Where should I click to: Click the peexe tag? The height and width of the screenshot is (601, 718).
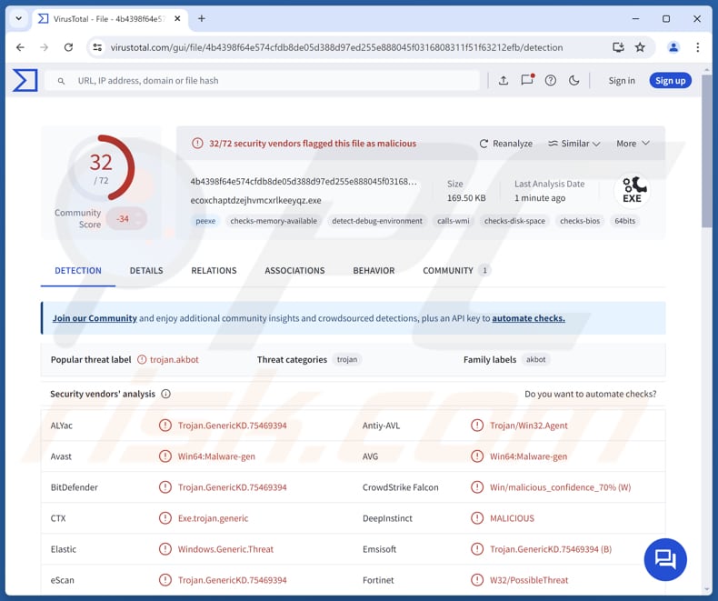205,221
